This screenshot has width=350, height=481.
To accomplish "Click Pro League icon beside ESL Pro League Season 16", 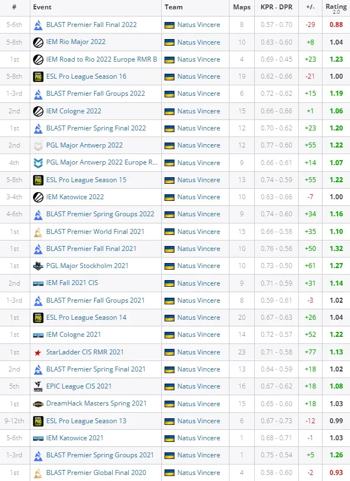I will pos(38,76).
